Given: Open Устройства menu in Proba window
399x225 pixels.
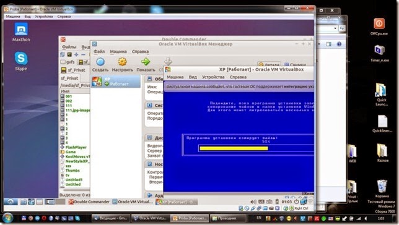Looking at the screenshot, I should [x=44, y=17].
